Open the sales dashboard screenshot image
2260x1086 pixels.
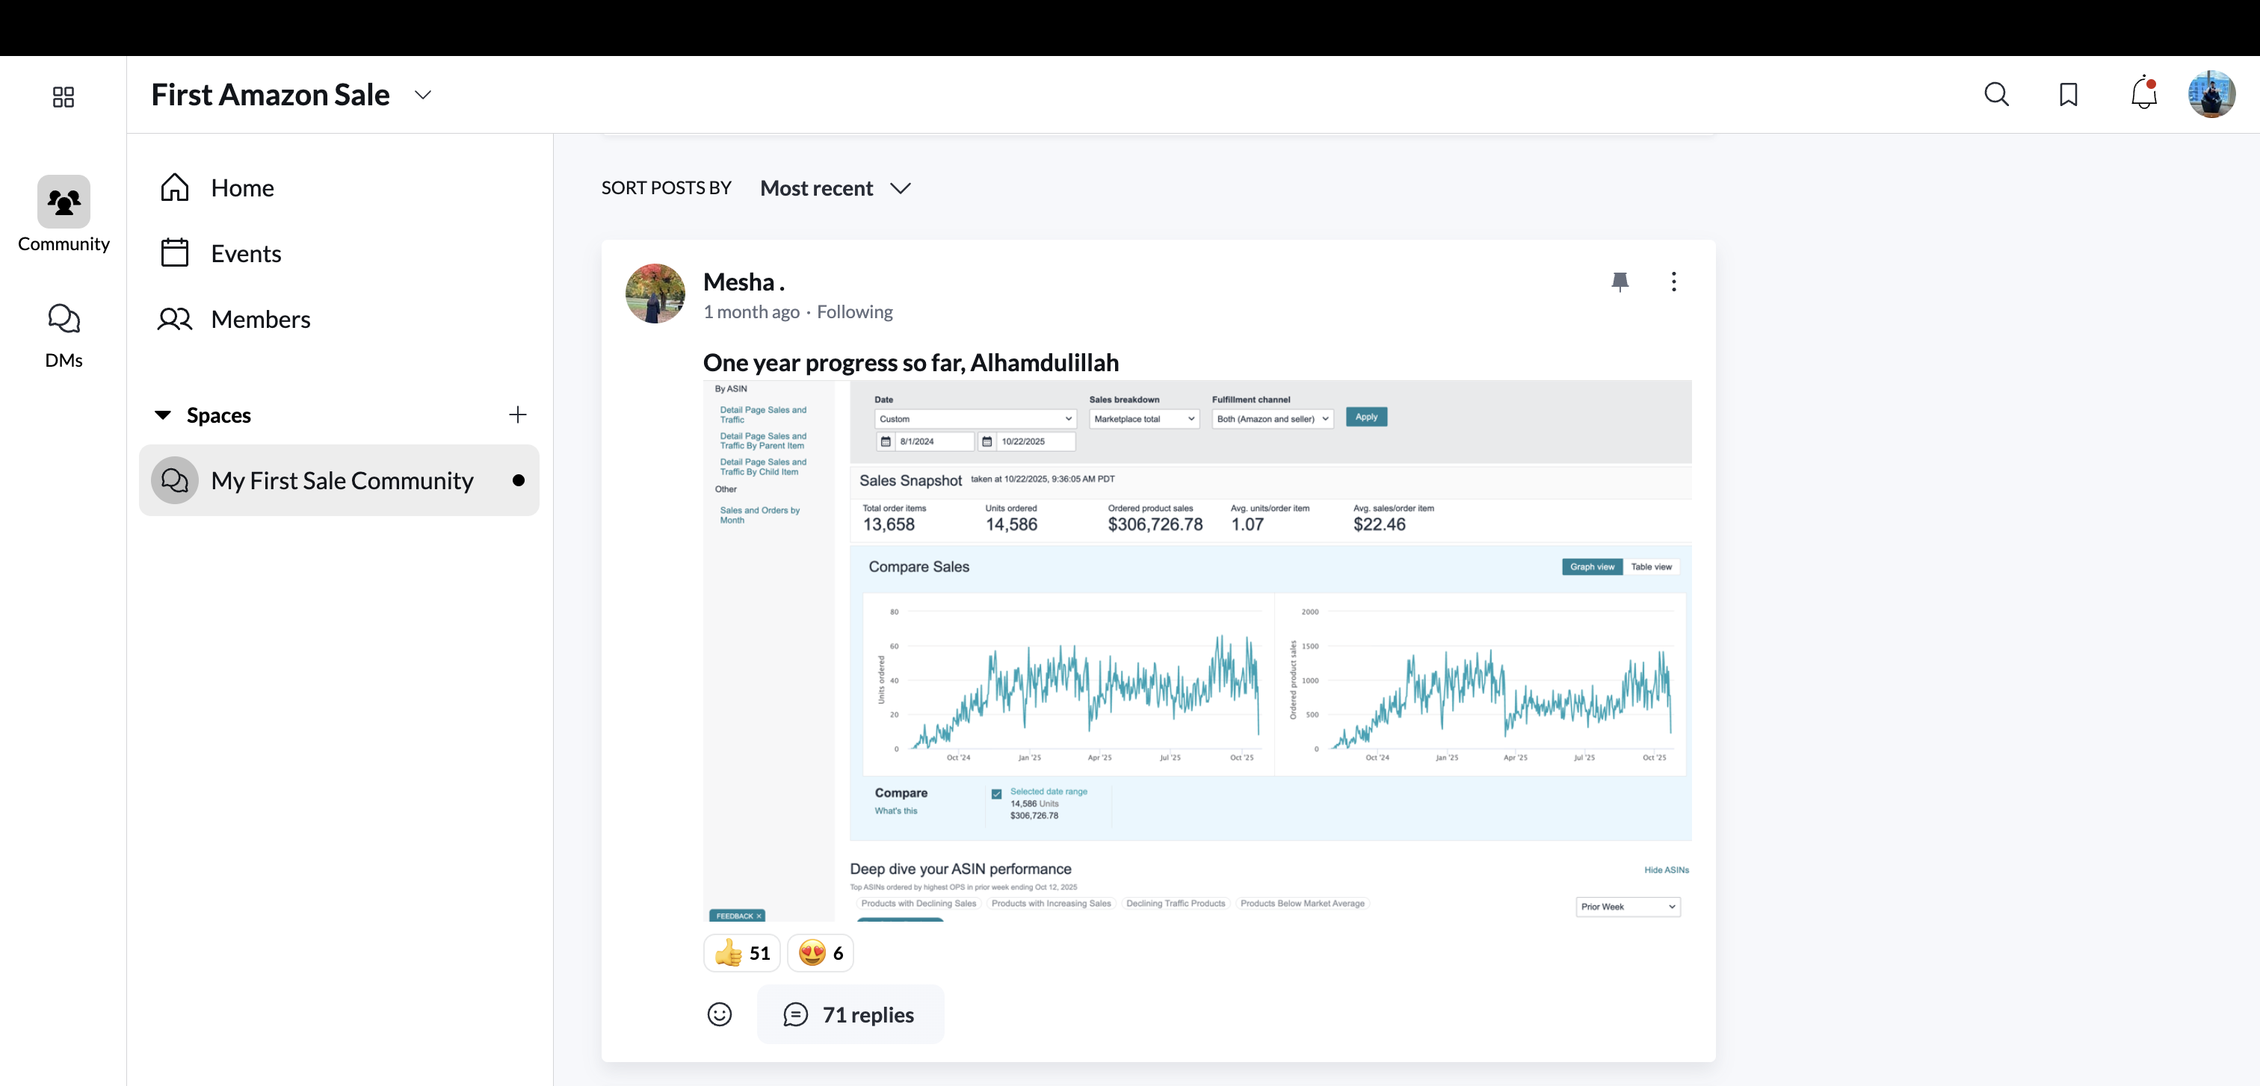coord(1197,651)
